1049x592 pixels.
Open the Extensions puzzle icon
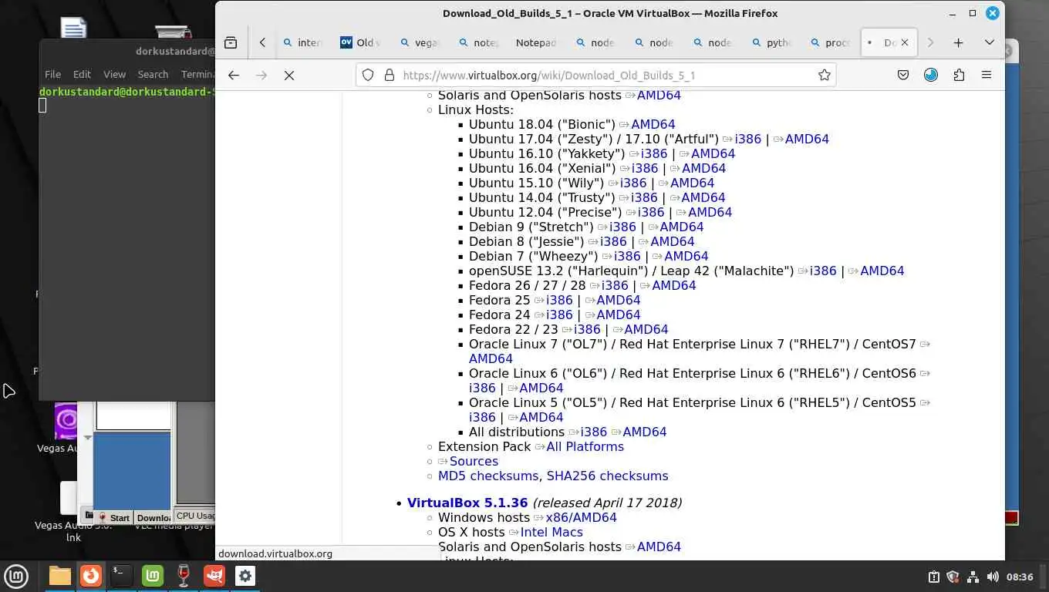pyautogui.click(x=959, y=75)
